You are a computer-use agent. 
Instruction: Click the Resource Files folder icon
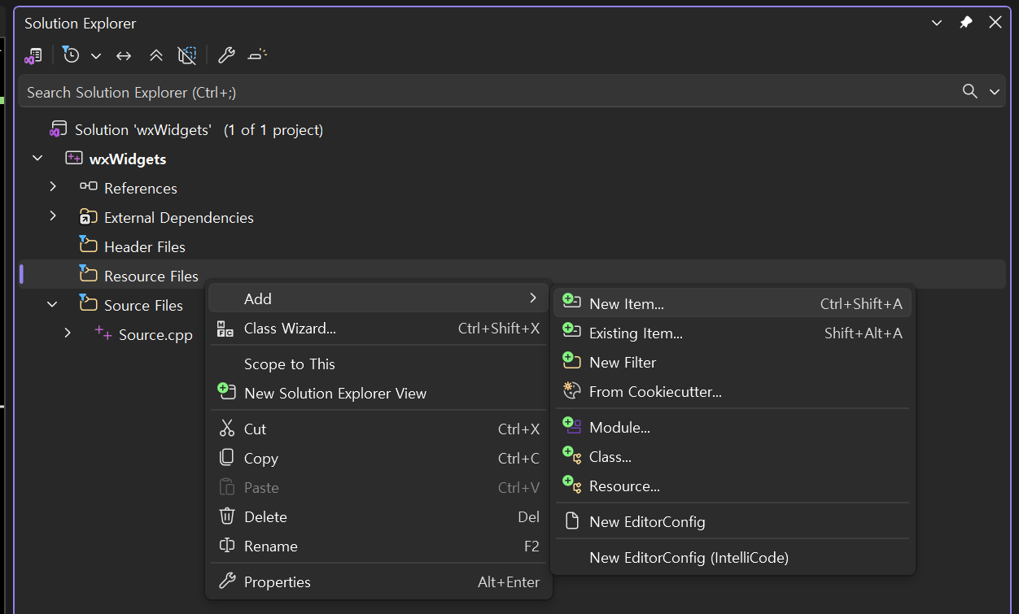(88, 274)
